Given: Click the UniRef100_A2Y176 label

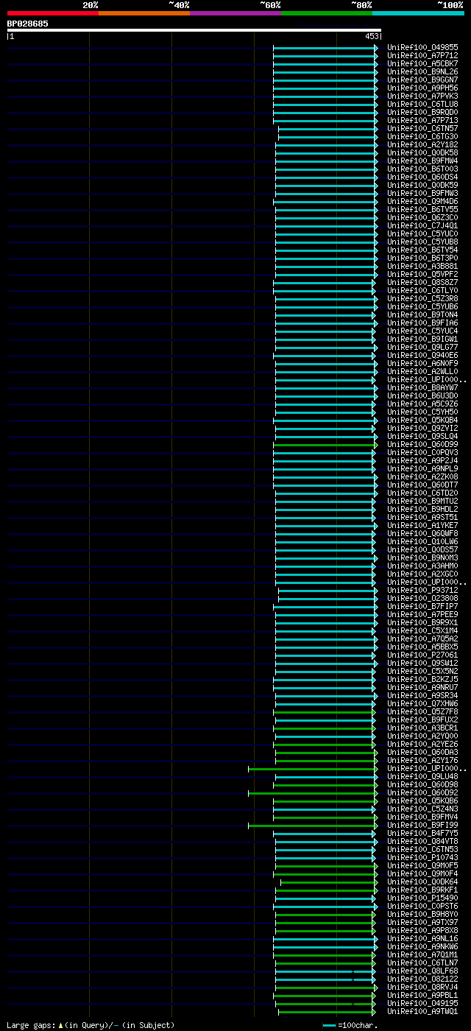Looking at the screenshot, I should [x=422, y=760].
